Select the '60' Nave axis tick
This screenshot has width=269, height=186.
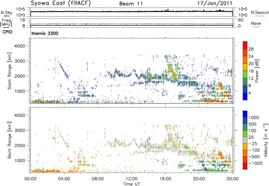click(x=241, y=20)
